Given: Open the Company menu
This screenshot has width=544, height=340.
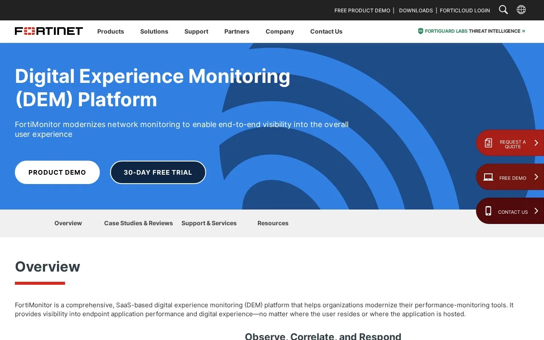Looking at the screenshot, I should [x=280, y=31].
